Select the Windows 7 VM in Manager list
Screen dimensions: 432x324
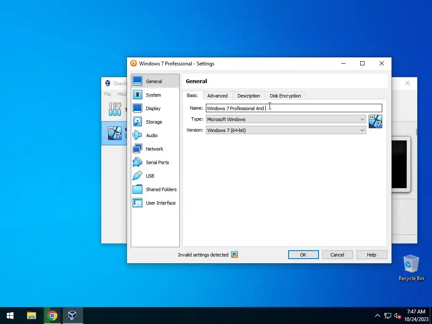pos(115,133)
